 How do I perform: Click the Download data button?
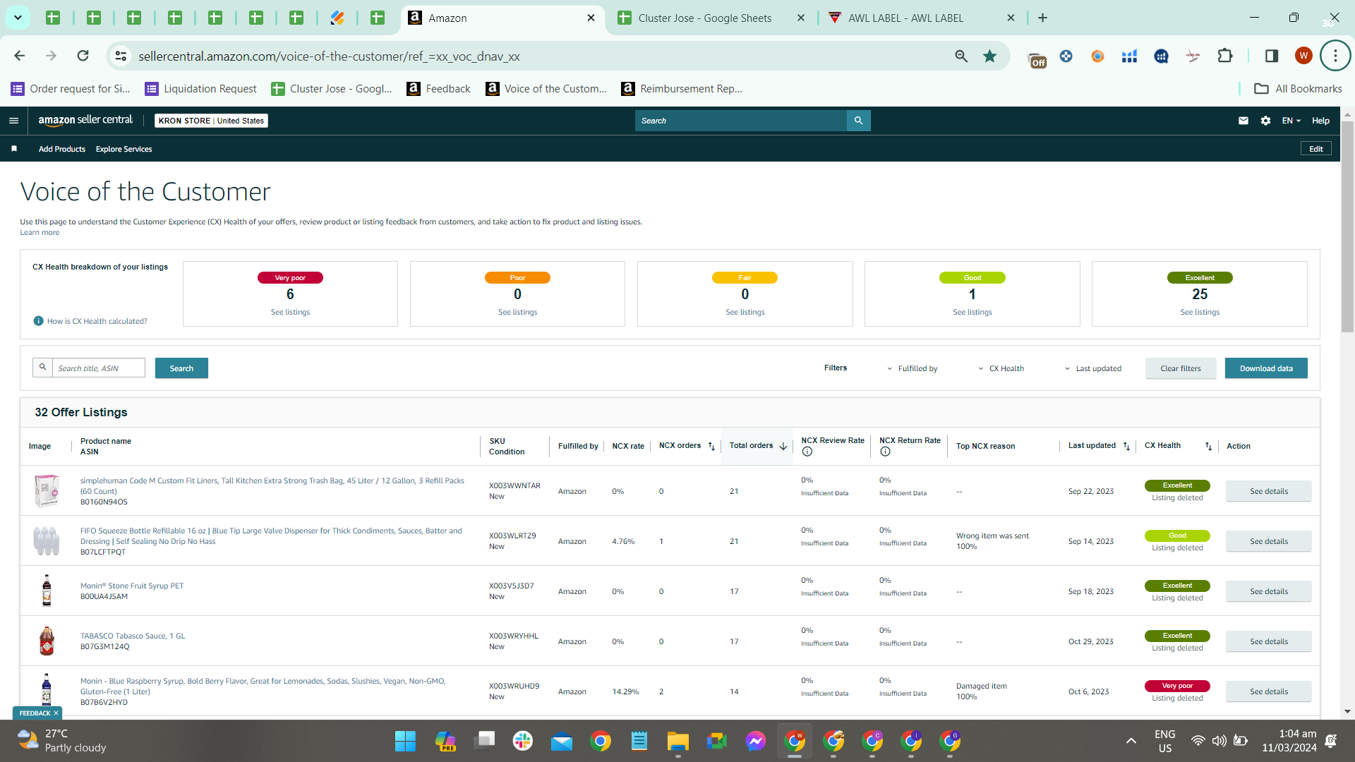pyautogui.click(x=1266, y=368)
